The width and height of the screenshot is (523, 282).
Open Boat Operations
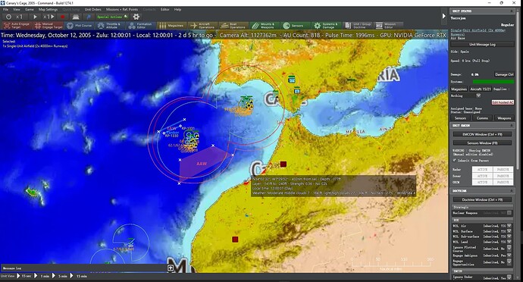pos(233,25)
